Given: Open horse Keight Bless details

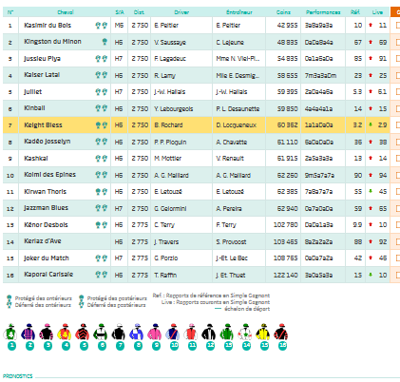Looking at the screenshot, I should pyautogui.click(x=43, y=125).
